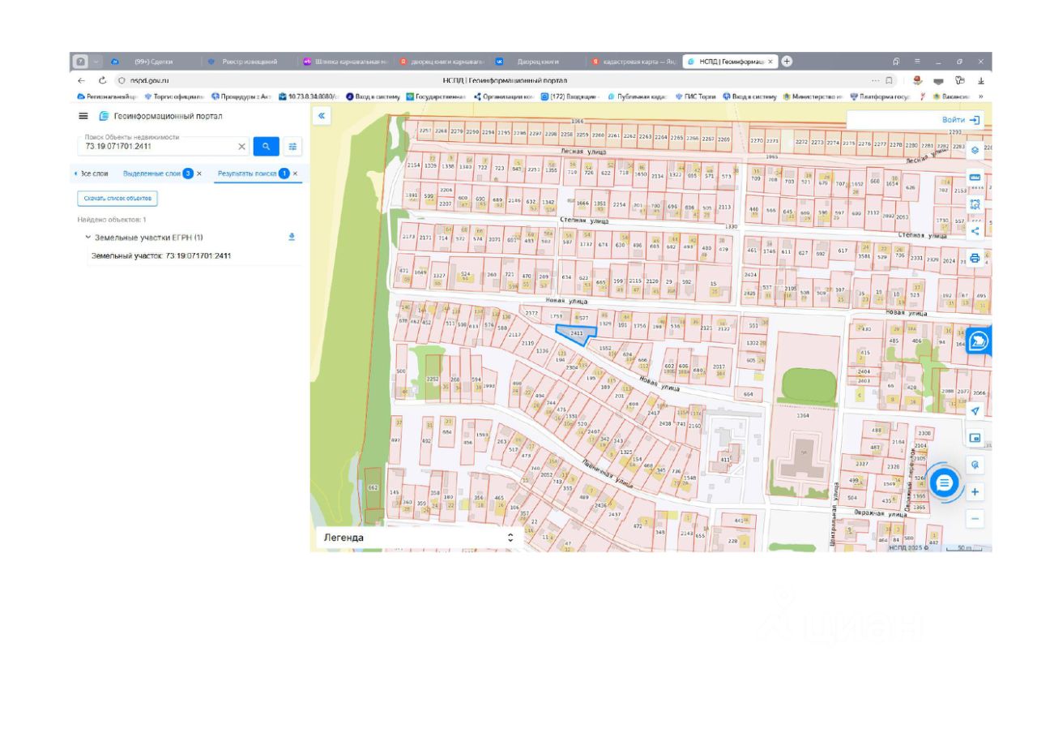Select the Результаты поиска tab
1037x733 pixels.
(247, 174)
